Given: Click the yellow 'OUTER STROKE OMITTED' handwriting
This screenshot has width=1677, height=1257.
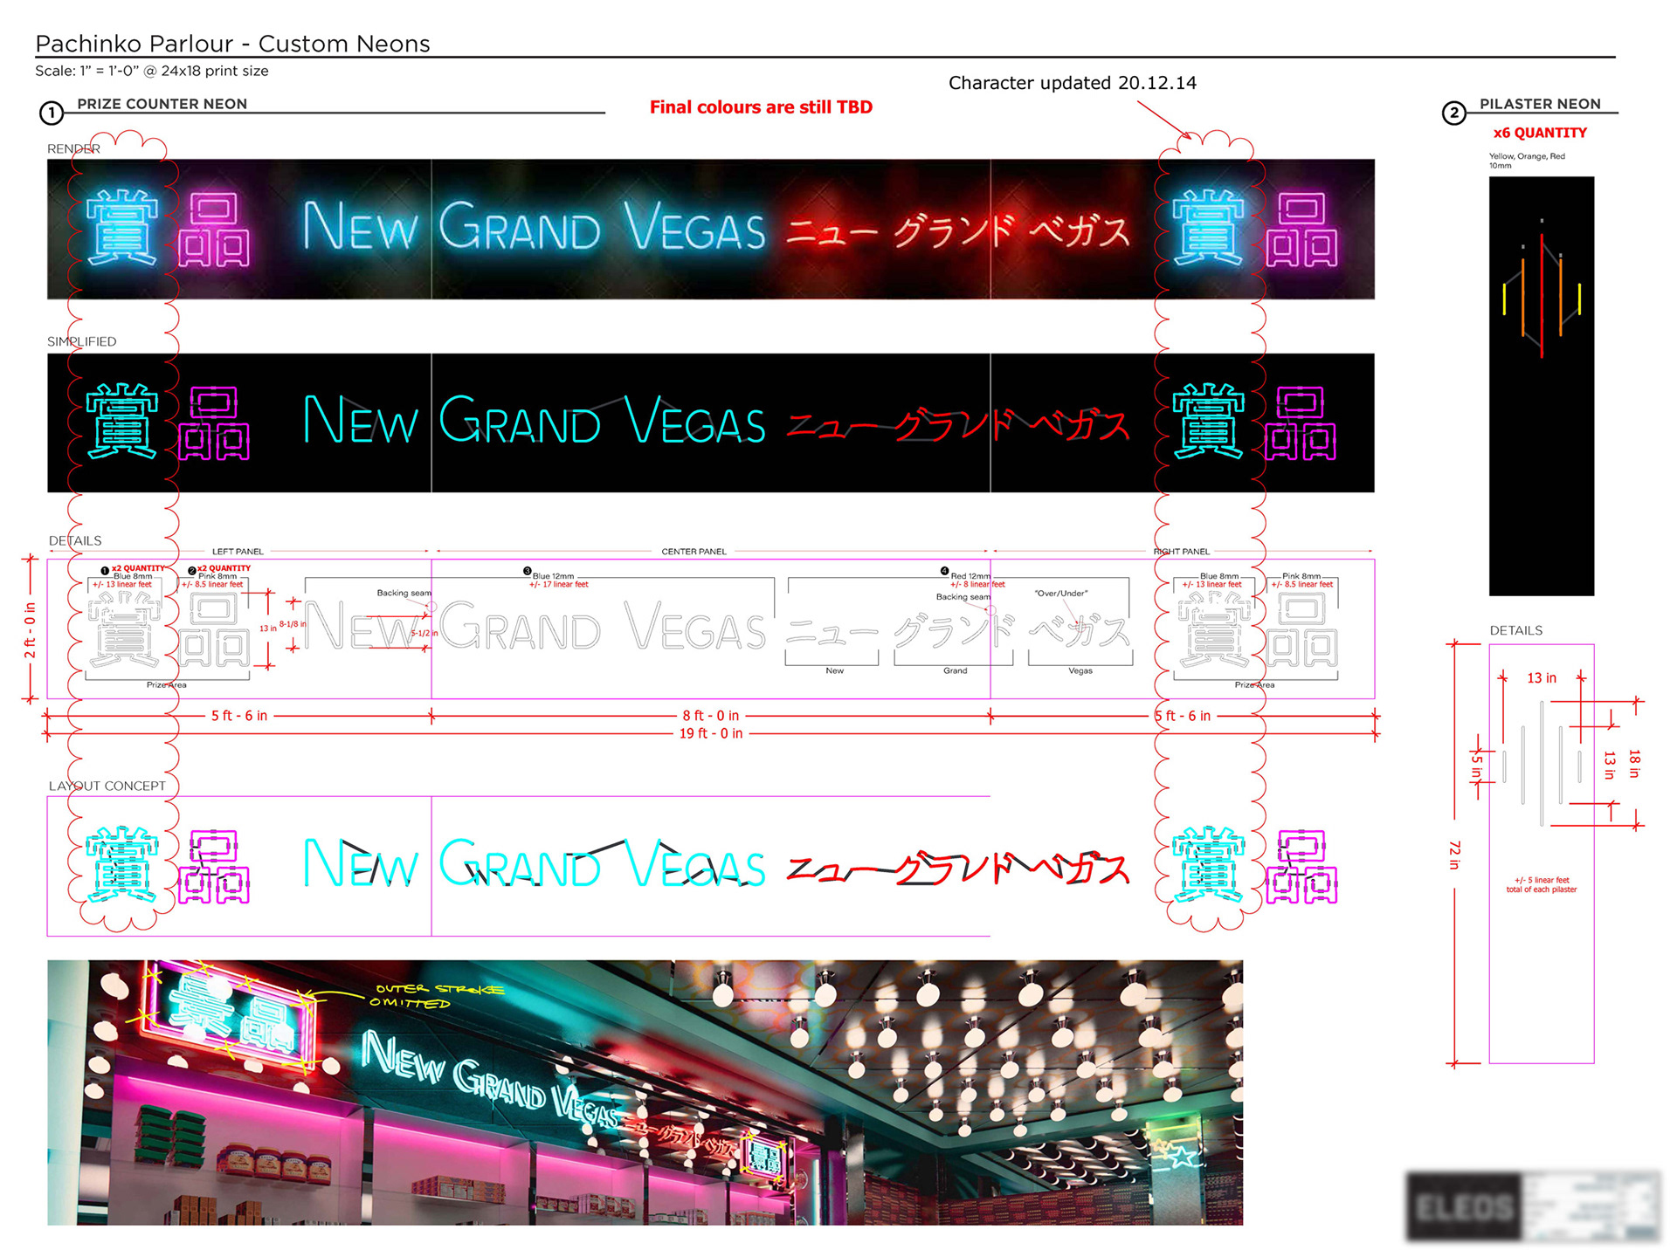Looking at the screenshot, I should pyautogui.click(x=437, y=996).
